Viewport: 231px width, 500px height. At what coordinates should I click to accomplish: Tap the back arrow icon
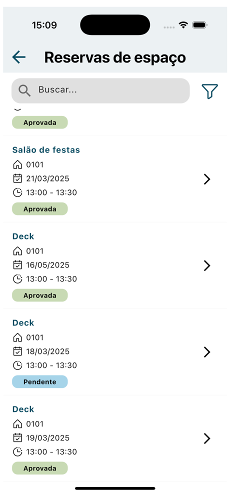point(19,57)
